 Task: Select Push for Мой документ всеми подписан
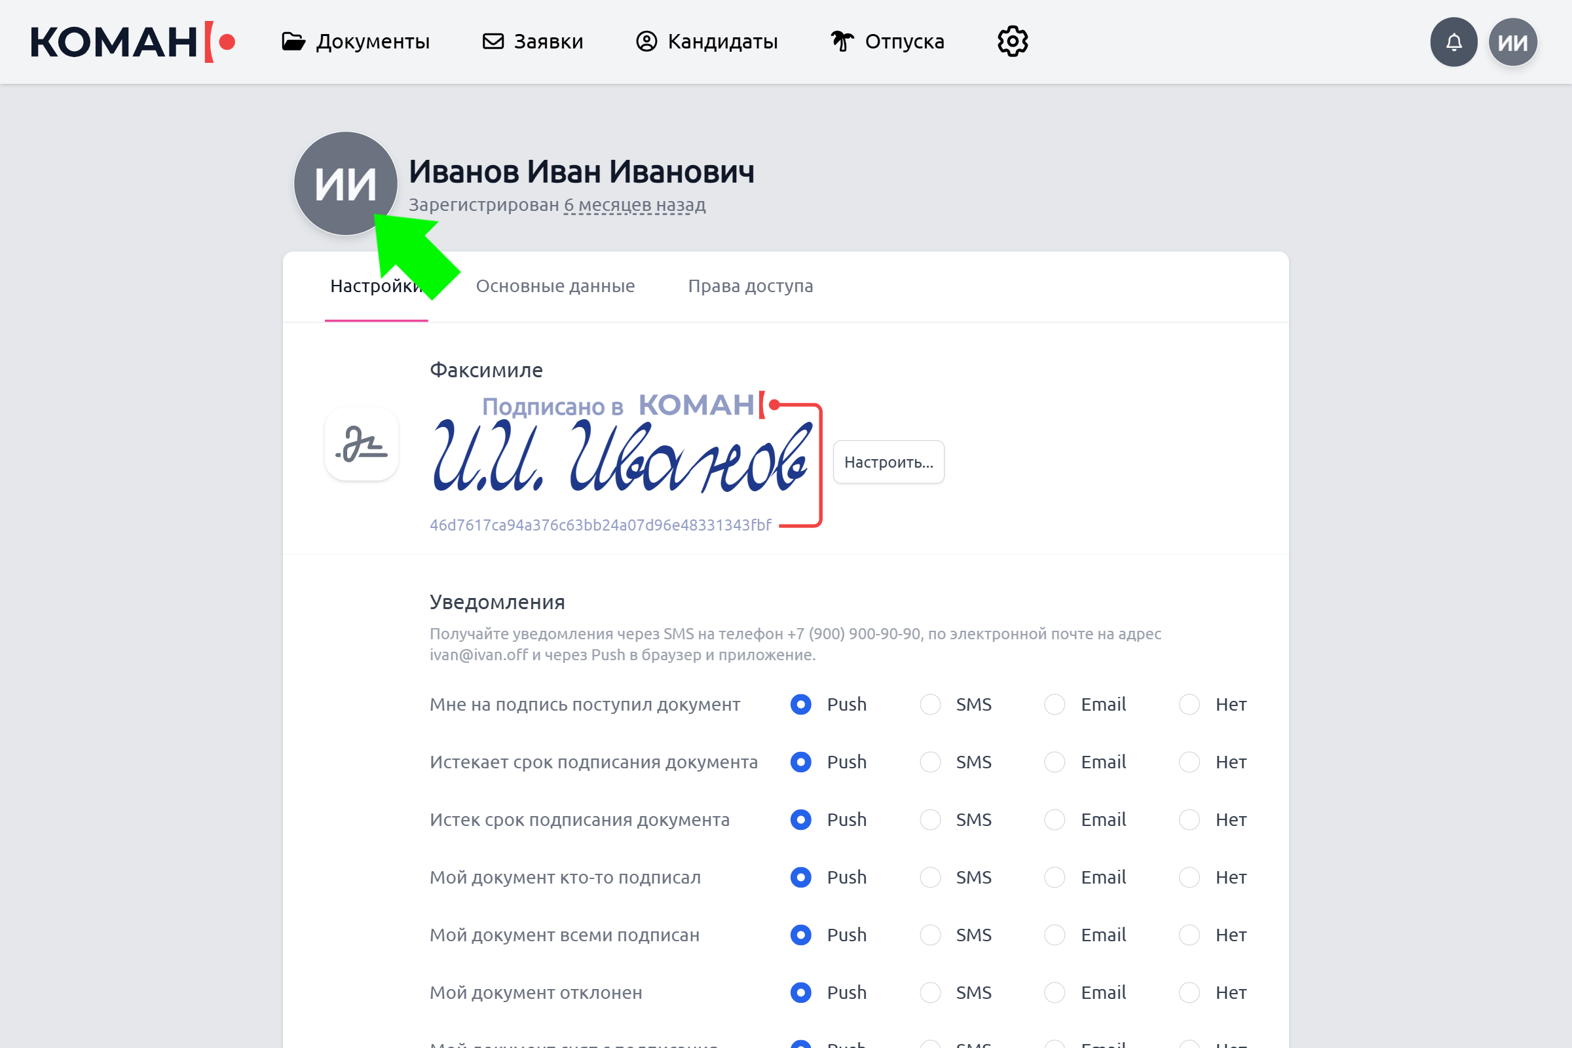click(800, 935)
